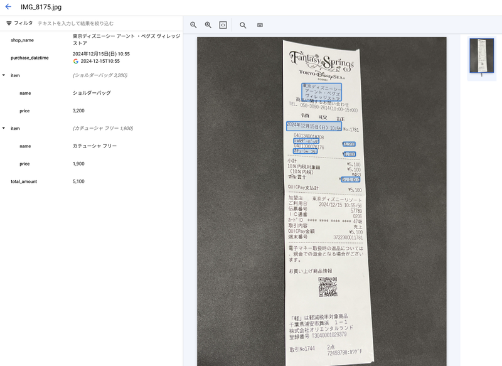Click the item summary (カチューシャ フリー 1,900)
The width and height of the screenshot is (502, 366).
tap(103, 128)
